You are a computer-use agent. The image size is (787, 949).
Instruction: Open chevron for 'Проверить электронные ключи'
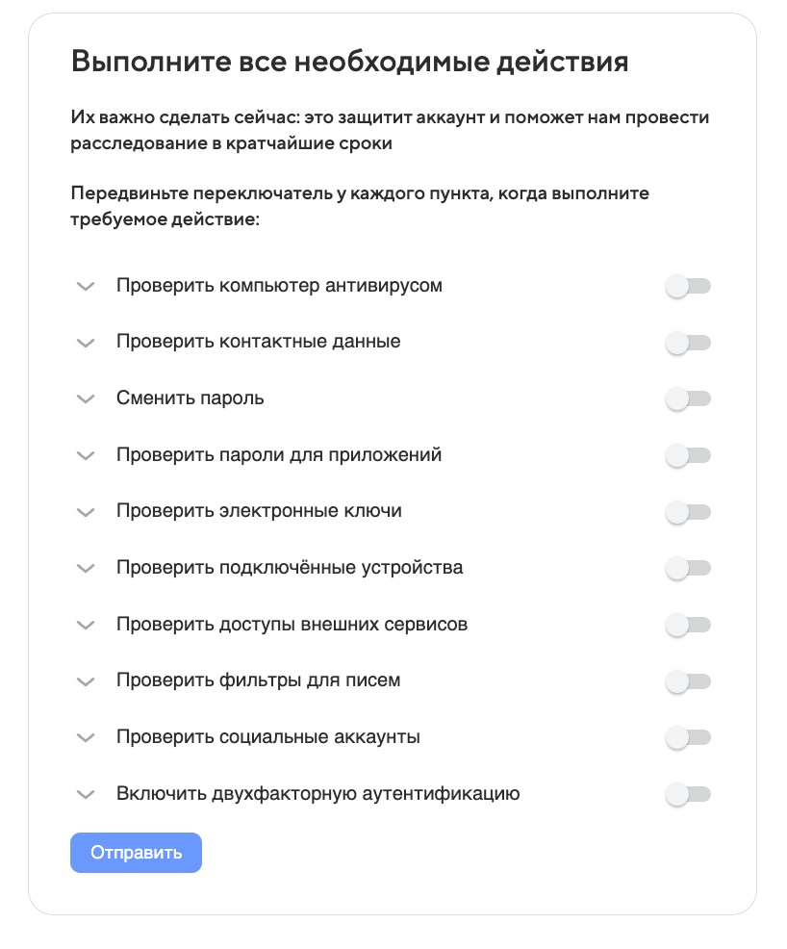[x=86, y=513]
